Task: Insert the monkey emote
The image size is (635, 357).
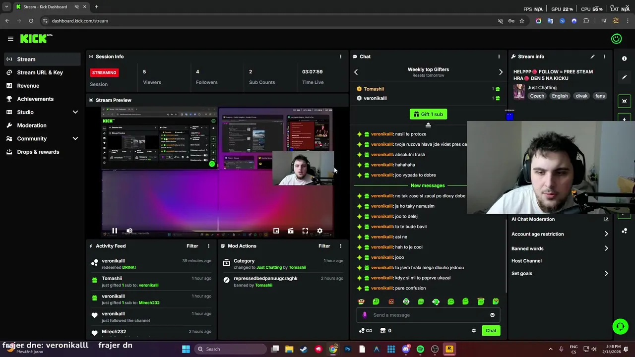Action: (x=361, y=301)
